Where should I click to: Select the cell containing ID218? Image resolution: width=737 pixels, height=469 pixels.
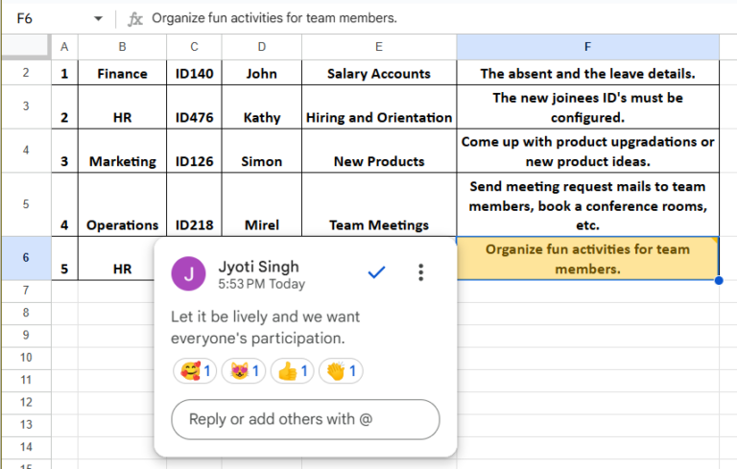194,205
